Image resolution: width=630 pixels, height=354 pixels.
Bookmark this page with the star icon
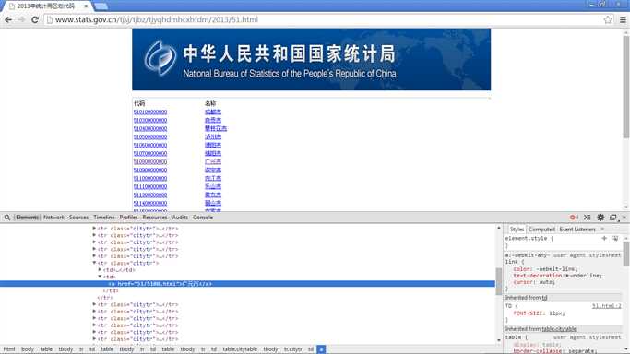point(608,19)
